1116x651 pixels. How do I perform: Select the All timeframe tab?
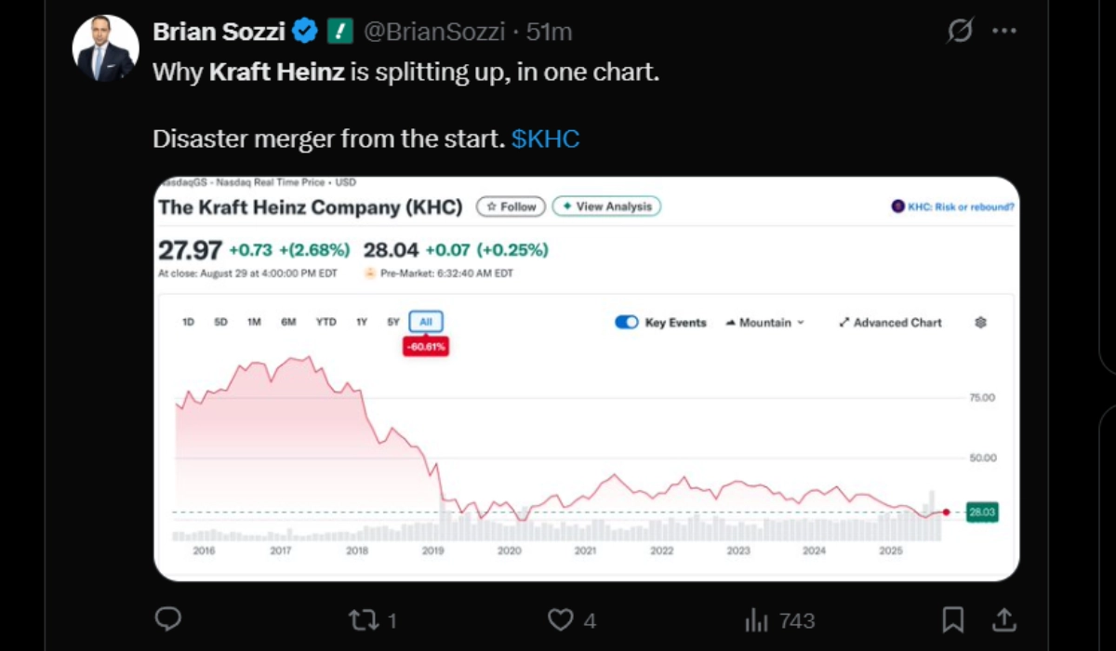[425, 321]
